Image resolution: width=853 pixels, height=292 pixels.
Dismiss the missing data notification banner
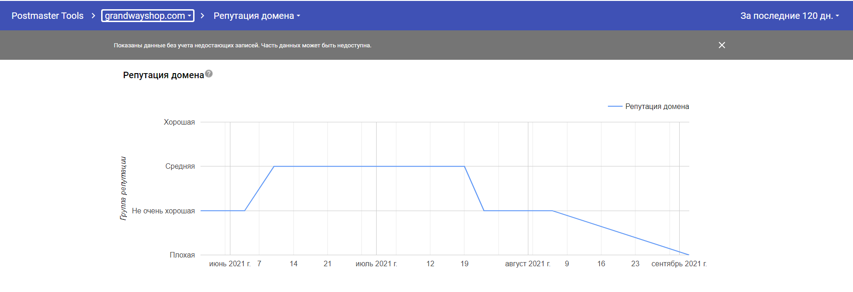tap(721, 45)
